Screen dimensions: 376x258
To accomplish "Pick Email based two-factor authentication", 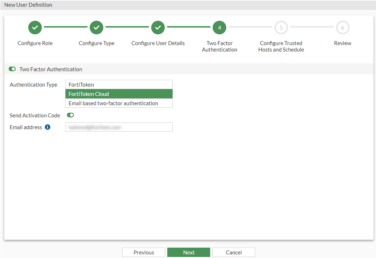I will [x=119, y=103].
